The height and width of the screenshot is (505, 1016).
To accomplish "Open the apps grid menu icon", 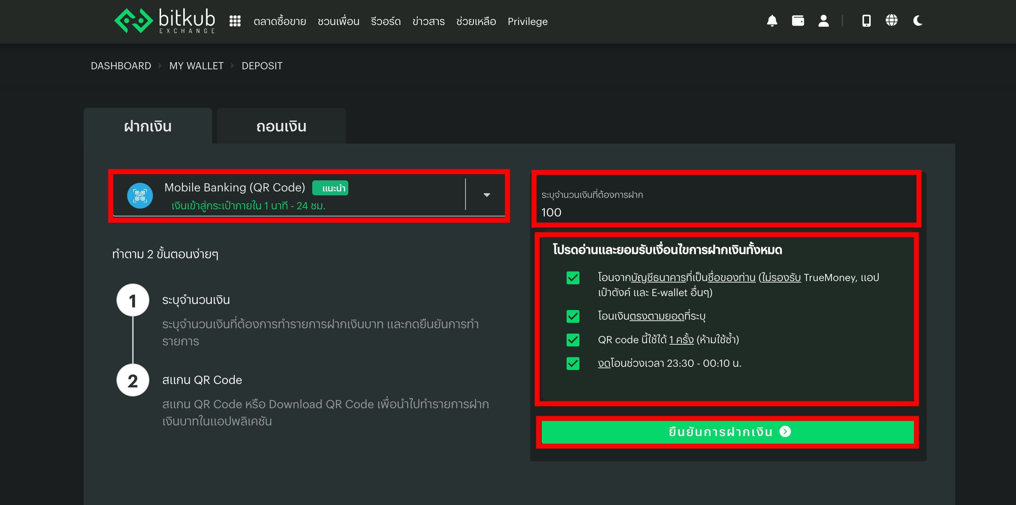I will pyautogui.click(x=235, y=21).
